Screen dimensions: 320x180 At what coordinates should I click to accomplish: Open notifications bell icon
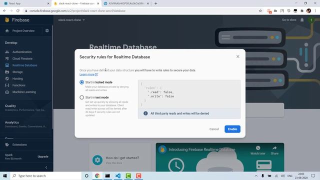point(302,20)
